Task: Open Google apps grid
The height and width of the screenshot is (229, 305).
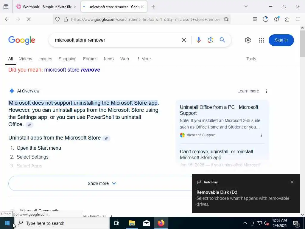Action: (262, 40)
